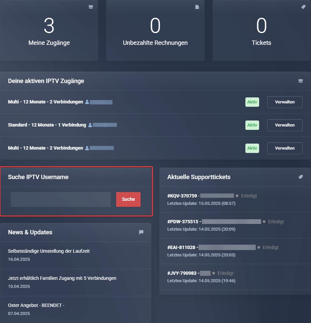The height and width of the screenshot is (323, 311).
Task: Click Aktiv badge in the Standard row
Action: pos(252,125)
